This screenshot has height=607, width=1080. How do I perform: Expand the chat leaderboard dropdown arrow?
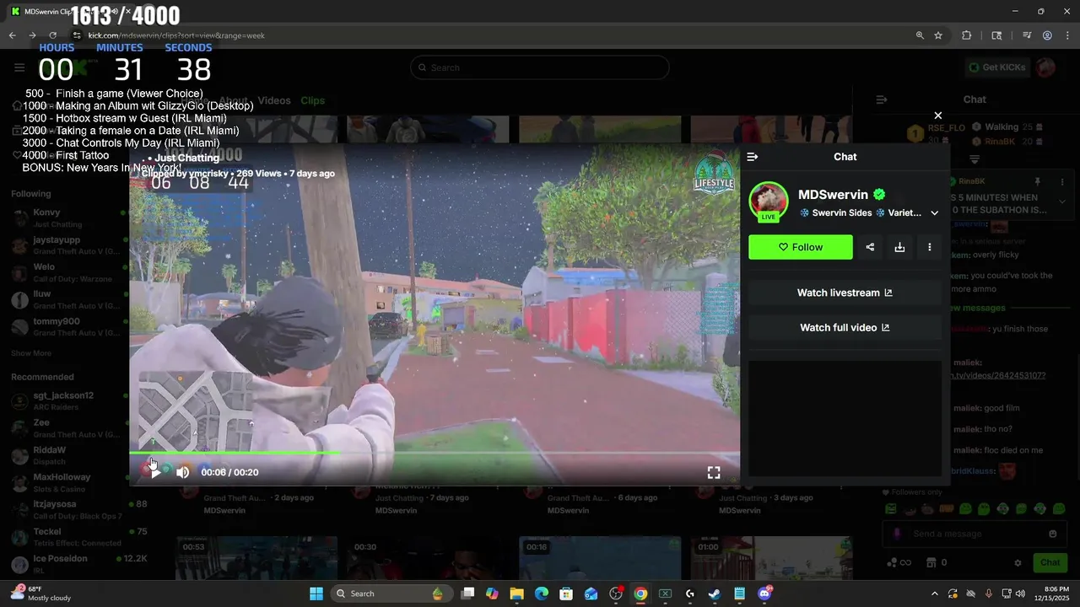[x=975, y=159]
